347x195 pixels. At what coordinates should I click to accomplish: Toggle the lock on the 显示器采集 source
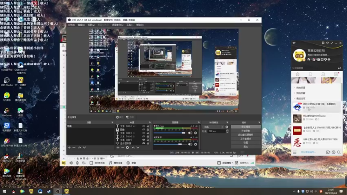[148, 143]
